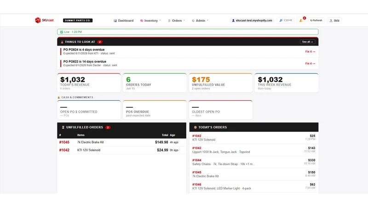Click the account user icon
The height and width of the screenshot is (207, 368).
pos(233,20)
